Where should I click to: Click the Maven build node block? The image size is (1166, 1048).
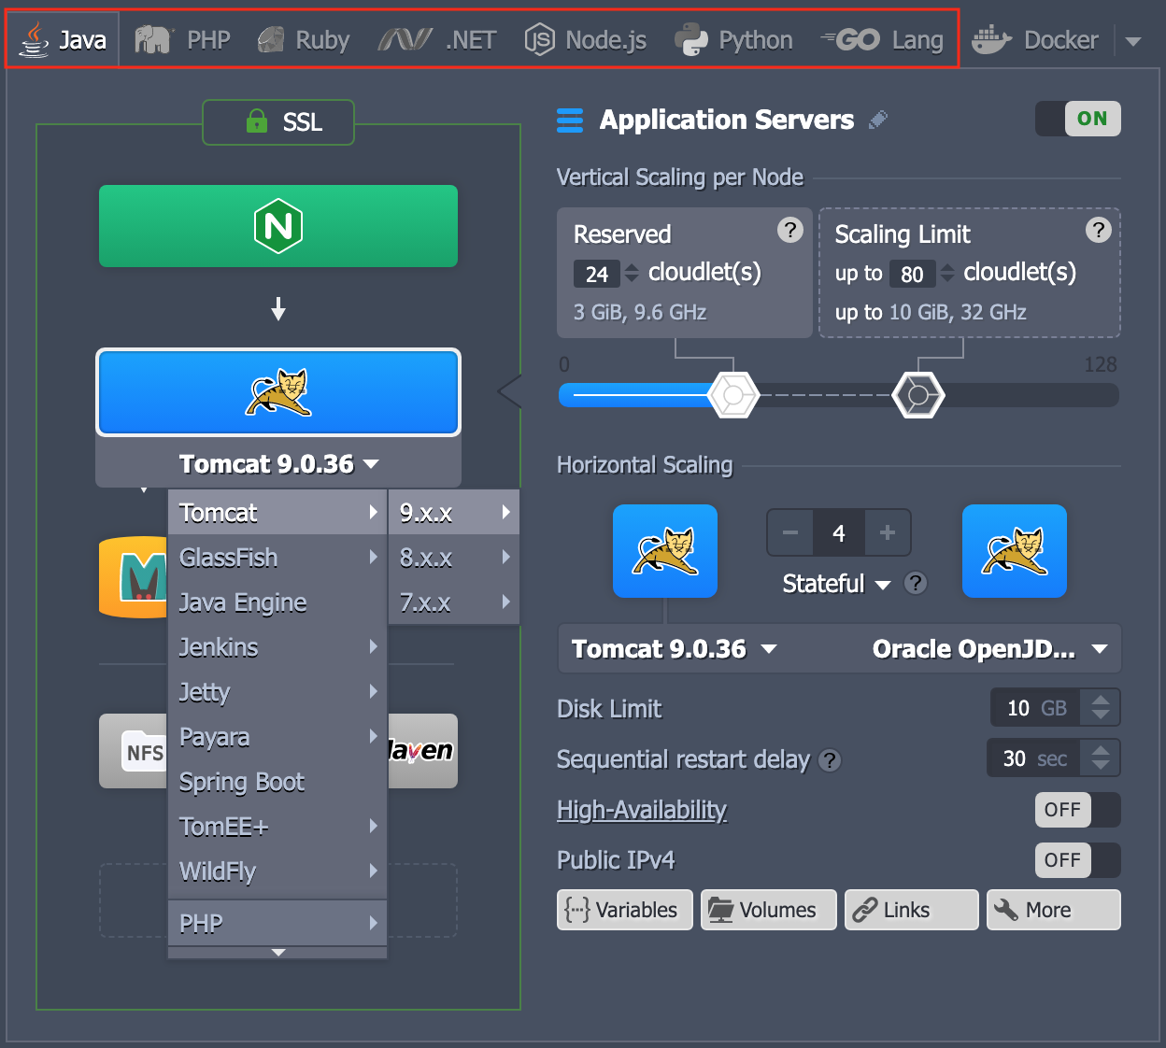coord(422,751)
